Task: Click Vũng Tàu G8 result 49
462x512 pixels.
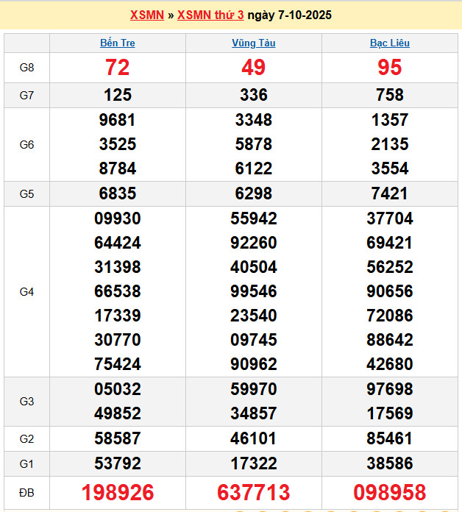Action: coord(253,68)
